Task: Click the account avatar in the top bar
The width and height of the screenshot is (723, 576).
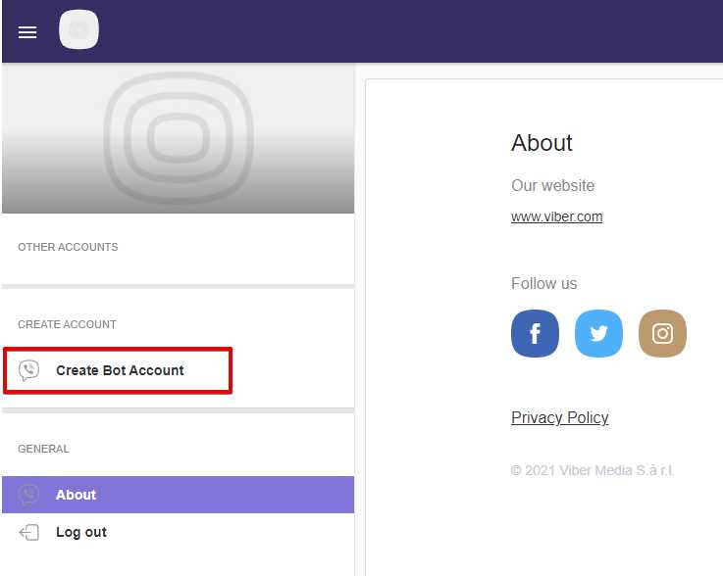Action: [78, 29]
